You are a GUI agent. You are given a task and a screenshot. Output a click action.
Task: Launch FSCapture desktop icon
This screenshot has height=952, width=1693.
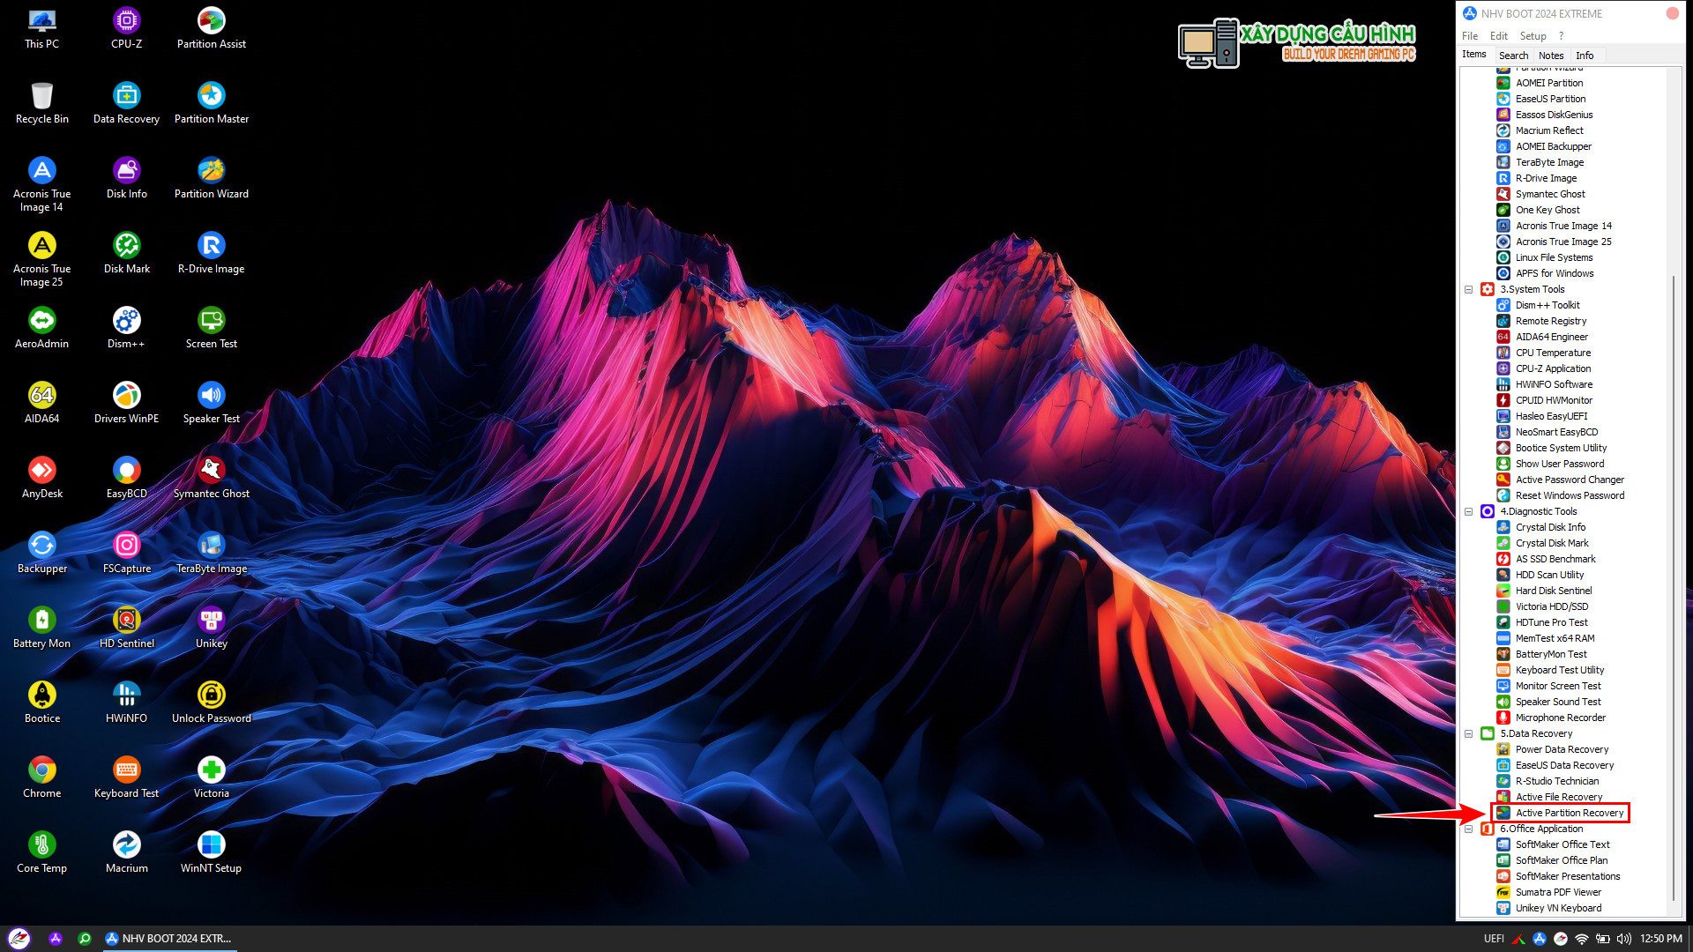click(x=126, y=553)
